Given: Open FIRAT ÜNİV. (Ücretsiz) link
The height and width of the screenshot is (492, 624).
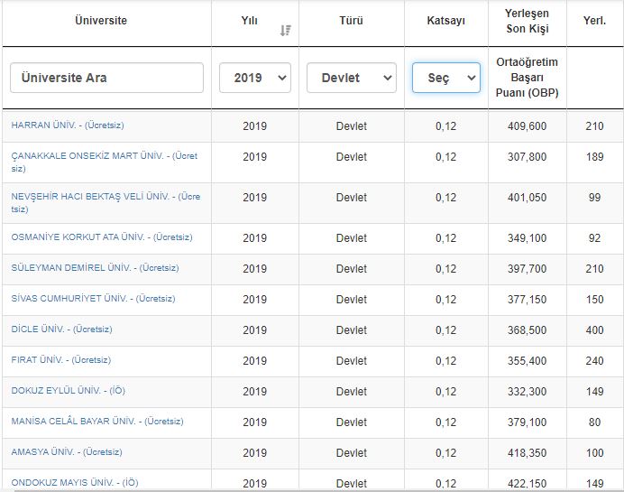Looking at the screenshot, I should 61,359.
